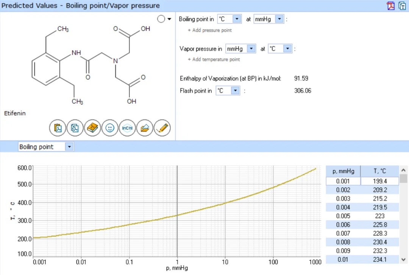Select the 228.3 temperature cell

[x=380, y=233]
